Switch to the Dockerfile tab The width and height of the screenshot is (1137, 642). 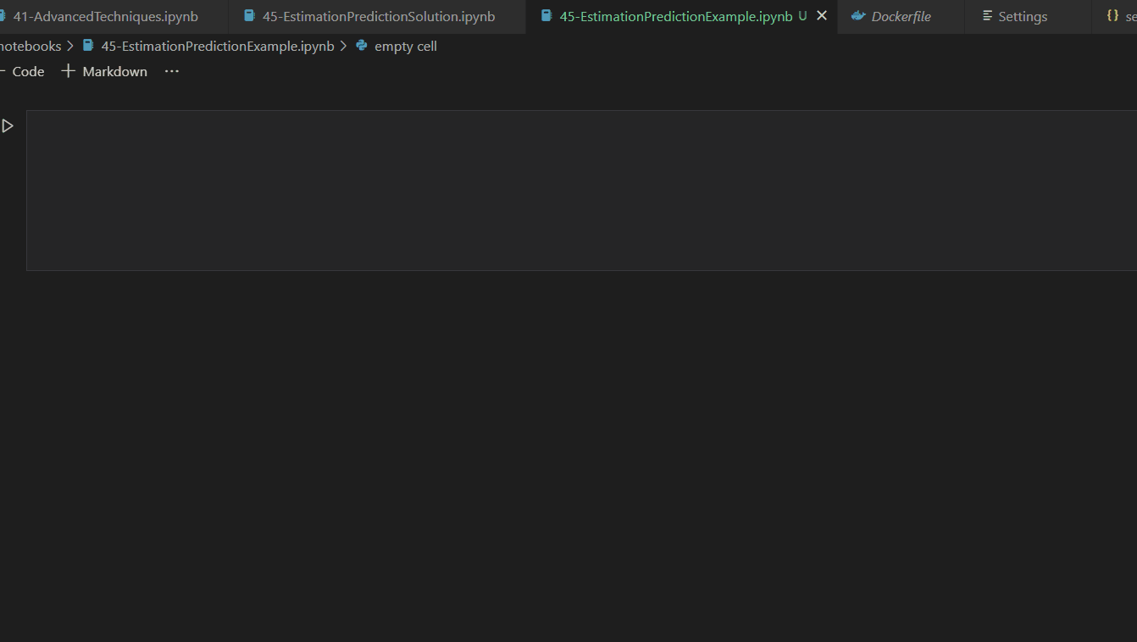click(x=900, y=16)
